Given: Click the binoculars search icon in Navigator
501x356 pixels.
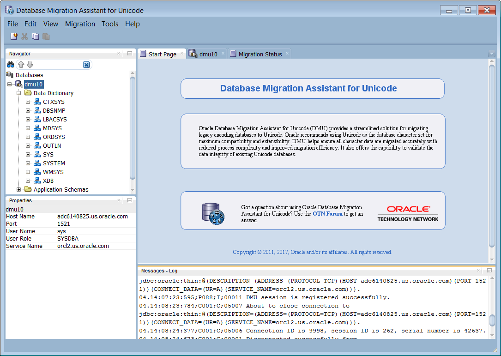Looking at the screenshot, I should [x=11, y=65].
